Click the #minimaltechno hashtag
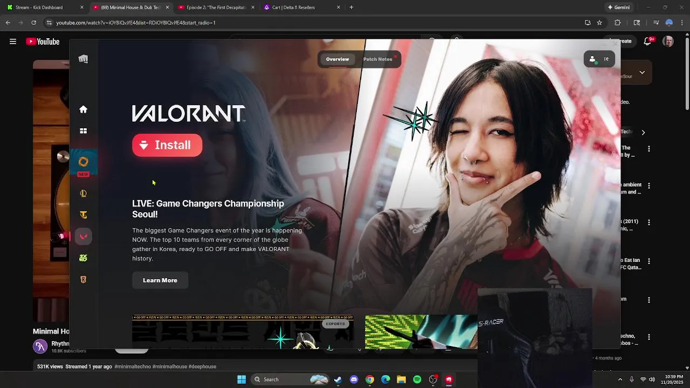 click(x=133, y=366)
